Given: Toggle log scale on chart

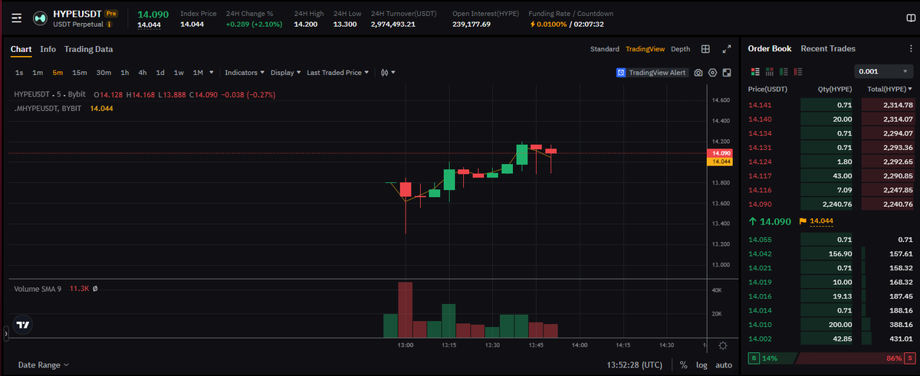Looking at the screenshot, I should pos(701,365).
